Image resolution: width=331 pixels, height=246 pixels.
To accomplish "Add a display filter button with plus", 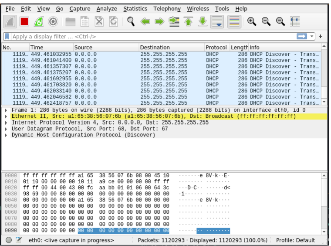I will coord(321,36).
